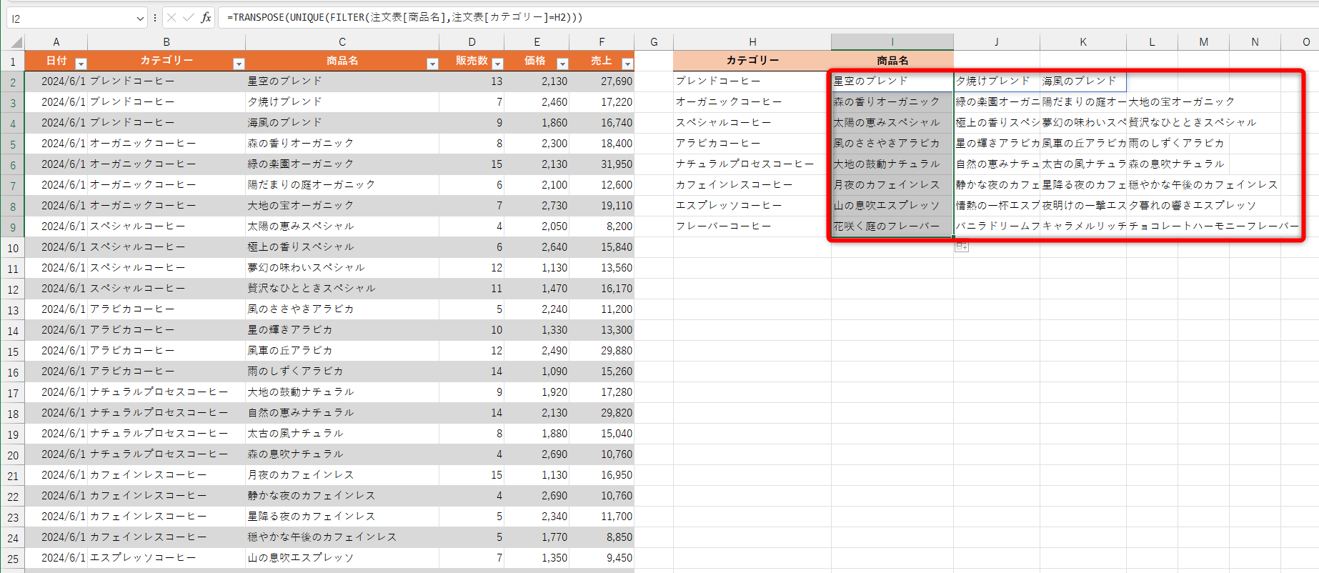Click cell H5 アラビカコーヒー
1319x573 pixels.
pos(752,144)
